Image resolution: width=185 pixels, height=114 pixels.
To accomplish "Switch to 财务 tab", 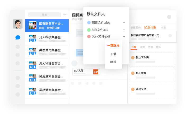I will click(158, 47).
